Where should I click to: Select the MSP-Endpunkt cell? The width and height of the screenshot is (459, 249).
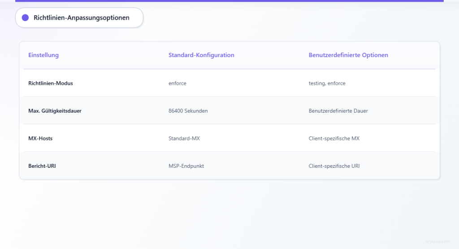coord(186,166)
